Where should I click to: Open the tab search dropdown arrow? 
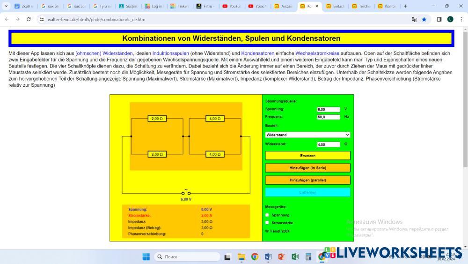[6, 6]
